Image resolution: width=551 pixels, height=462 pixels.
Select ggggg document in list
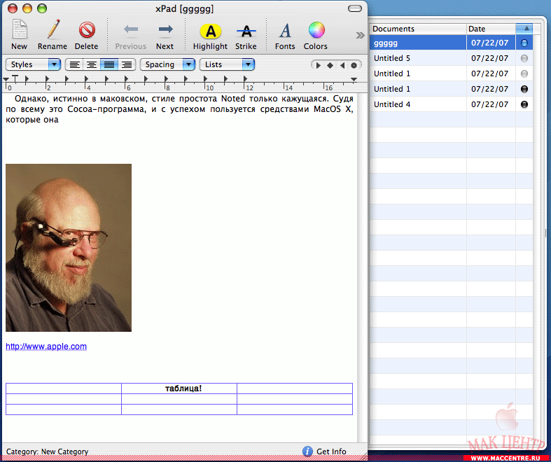tap(418, 43)
